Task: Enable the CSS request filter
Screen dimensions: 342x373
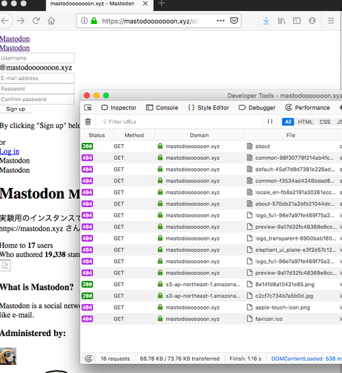Action: click(325, 122)
